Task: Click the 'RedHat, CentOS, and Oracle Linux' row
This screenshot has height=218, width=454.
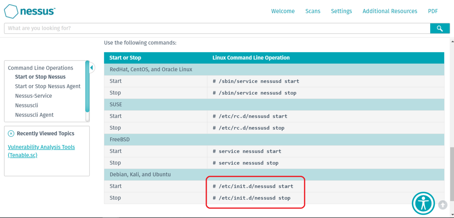Action: click(x=274, y=70)
